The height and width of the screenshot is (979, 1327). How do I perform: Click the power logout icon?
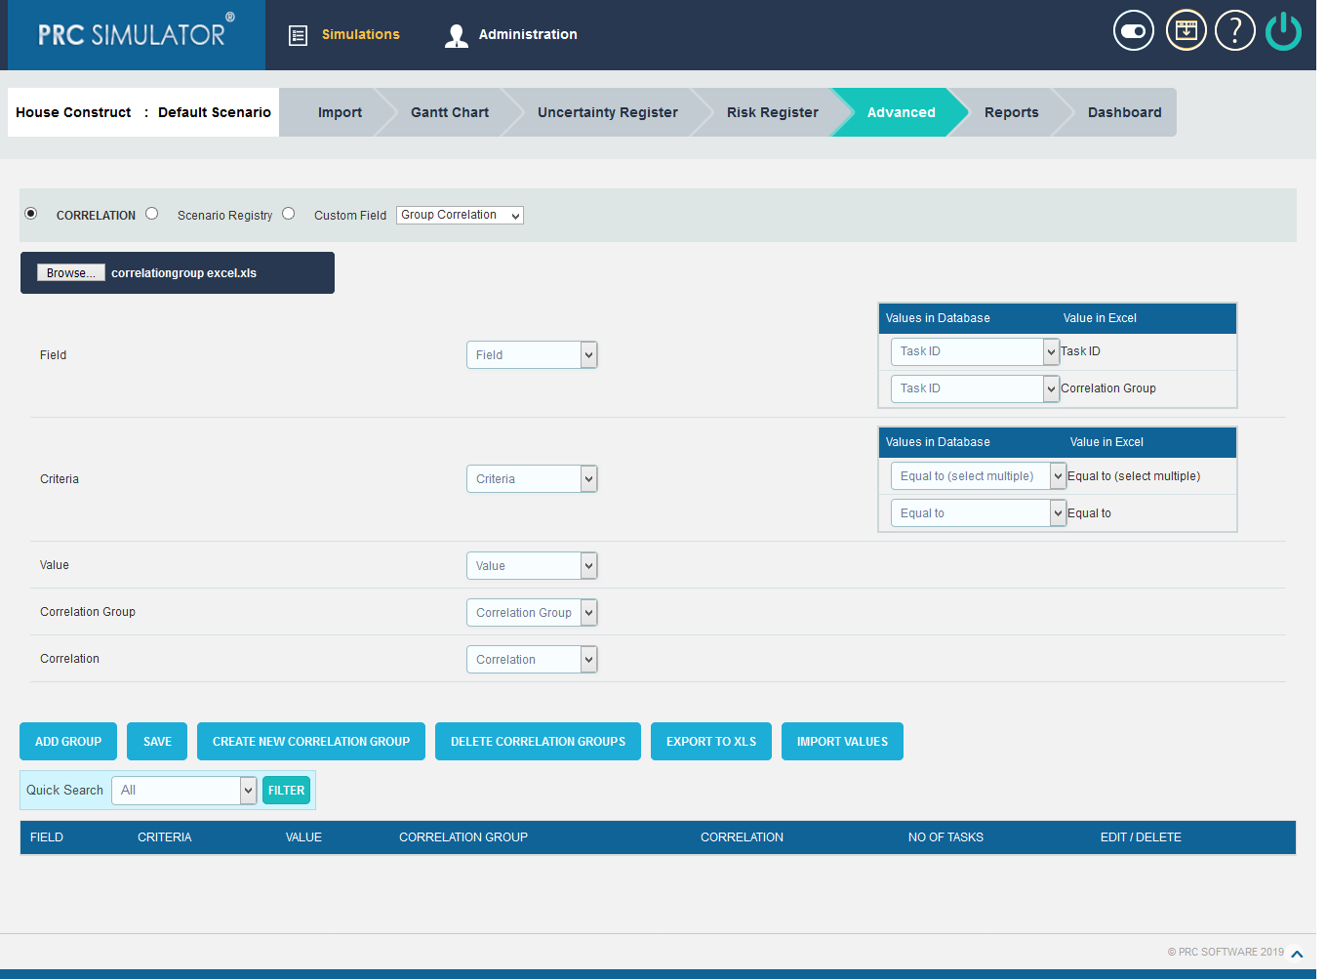[1283, 30]
